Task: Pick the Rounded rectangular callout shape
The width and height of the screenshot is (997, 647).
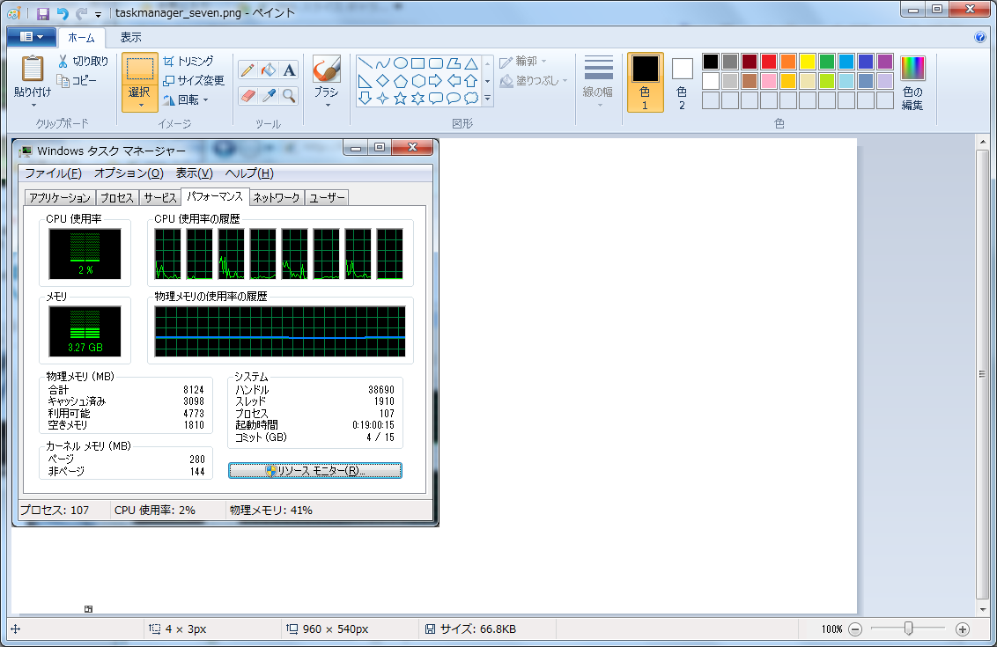Action: pyautogui.click(x=436, y=98)
